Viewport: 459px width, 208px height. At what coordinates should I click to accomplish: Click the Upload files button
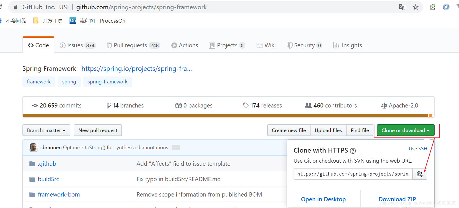[x=328, y=130]
